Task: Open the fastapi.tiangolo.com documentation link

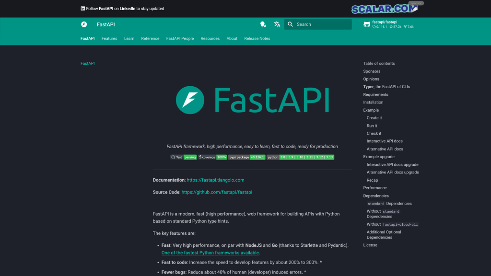Action: tap(215, 180)
